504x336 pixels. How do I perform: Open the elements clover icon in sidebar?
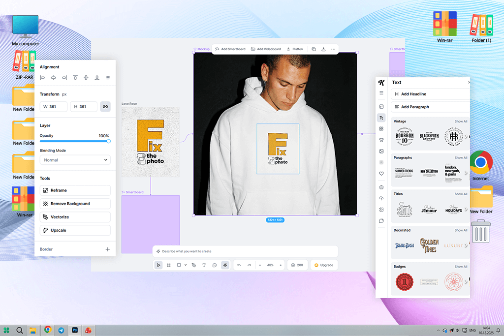381,128
